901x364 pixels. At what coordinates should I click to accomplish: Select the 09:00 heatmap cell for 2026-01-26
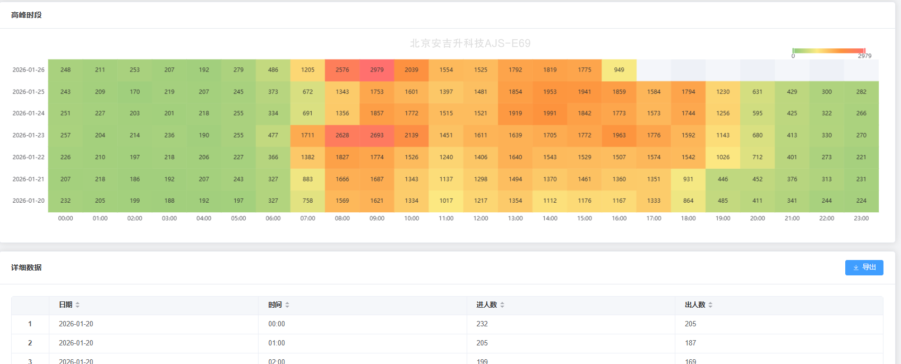(377, 70)
